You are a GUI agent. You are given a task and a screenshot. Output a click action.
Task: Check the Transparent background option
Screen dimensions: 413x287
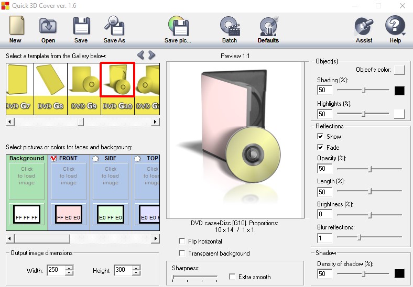coord(182,253)
